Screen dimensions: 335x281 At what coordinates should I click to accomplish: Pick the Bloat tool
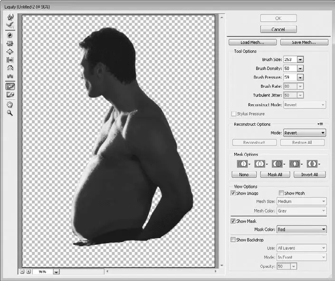[x=10, y=52]
